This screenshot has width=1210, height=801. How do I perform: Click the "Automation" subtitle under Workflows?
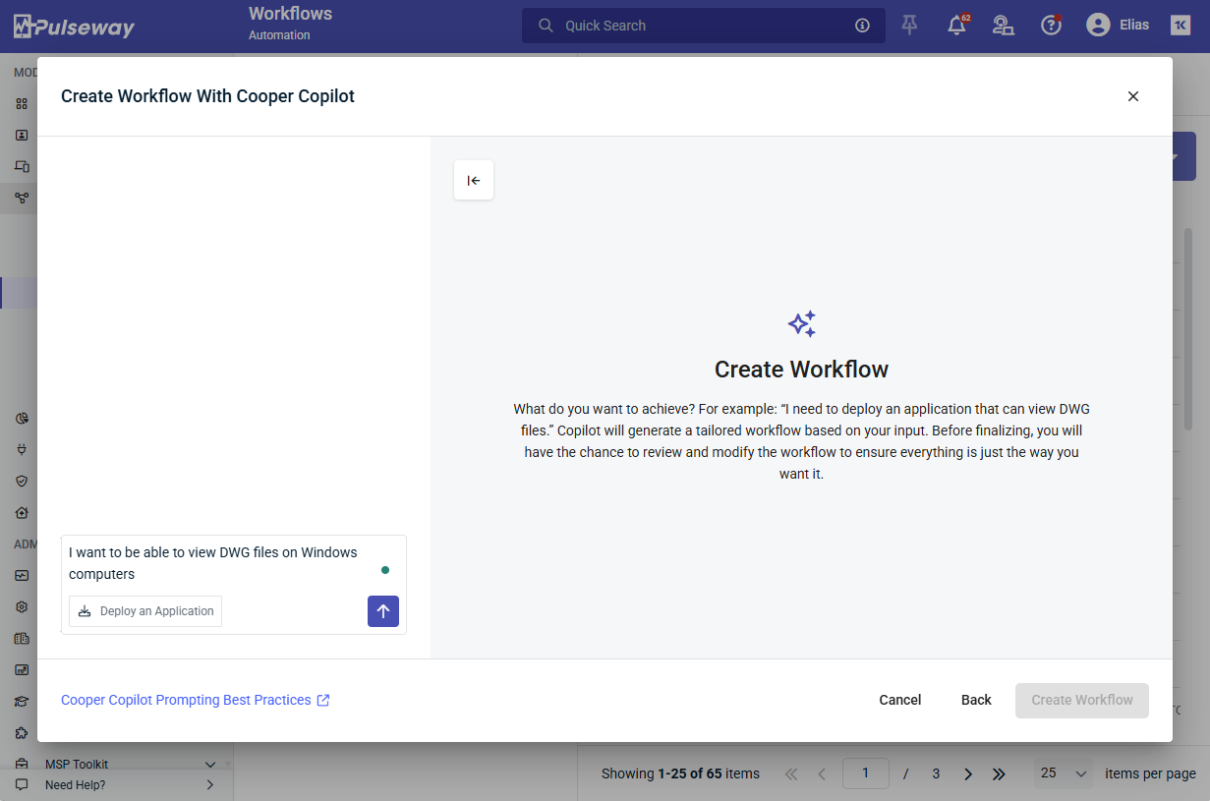click(279, 35)
